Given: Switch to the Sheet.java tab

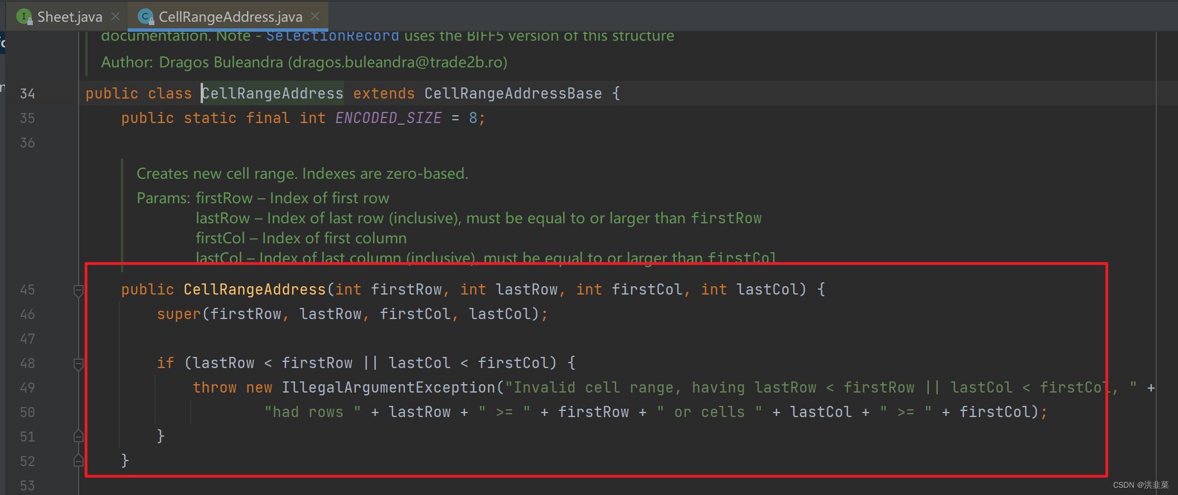Looking at the screenshot, I should coord(69,17).
